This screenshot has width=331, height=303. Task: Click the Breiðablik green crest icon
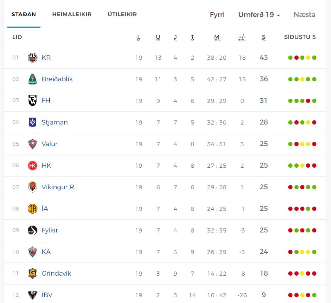(x=32, y=79)
